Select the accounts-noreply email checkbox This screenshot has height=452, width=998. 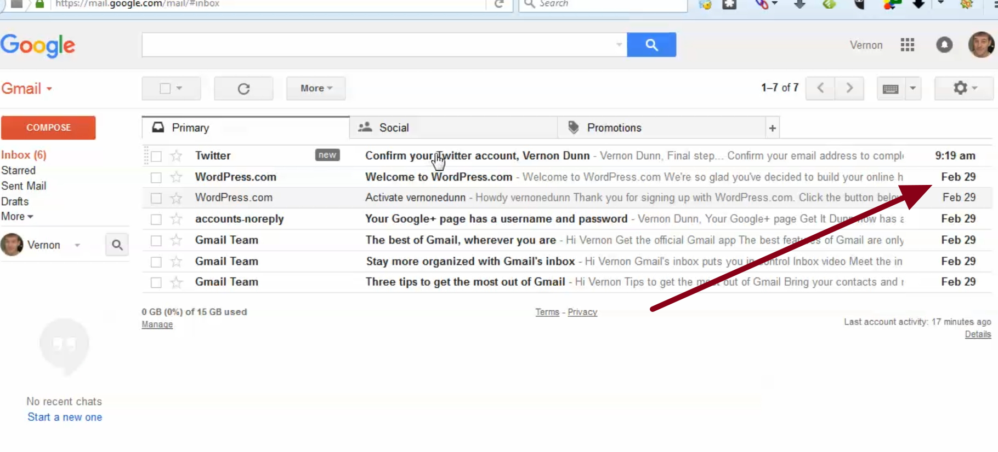(156, 219)
